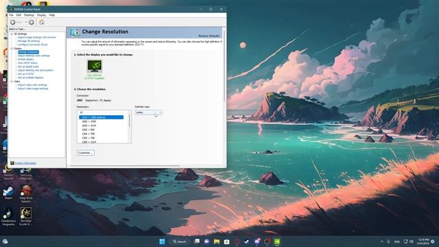Click the taskbar Search box
Screen dimensions: 439x247
coord(180,242)
